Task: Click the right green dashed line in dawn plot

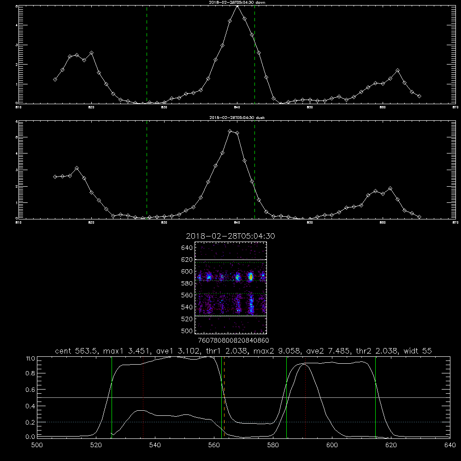Action: (x=254, y=54)
